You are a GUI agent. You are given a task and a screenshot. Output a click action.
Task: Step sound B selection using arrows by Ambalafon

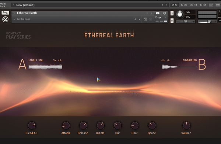click(163, 60)
